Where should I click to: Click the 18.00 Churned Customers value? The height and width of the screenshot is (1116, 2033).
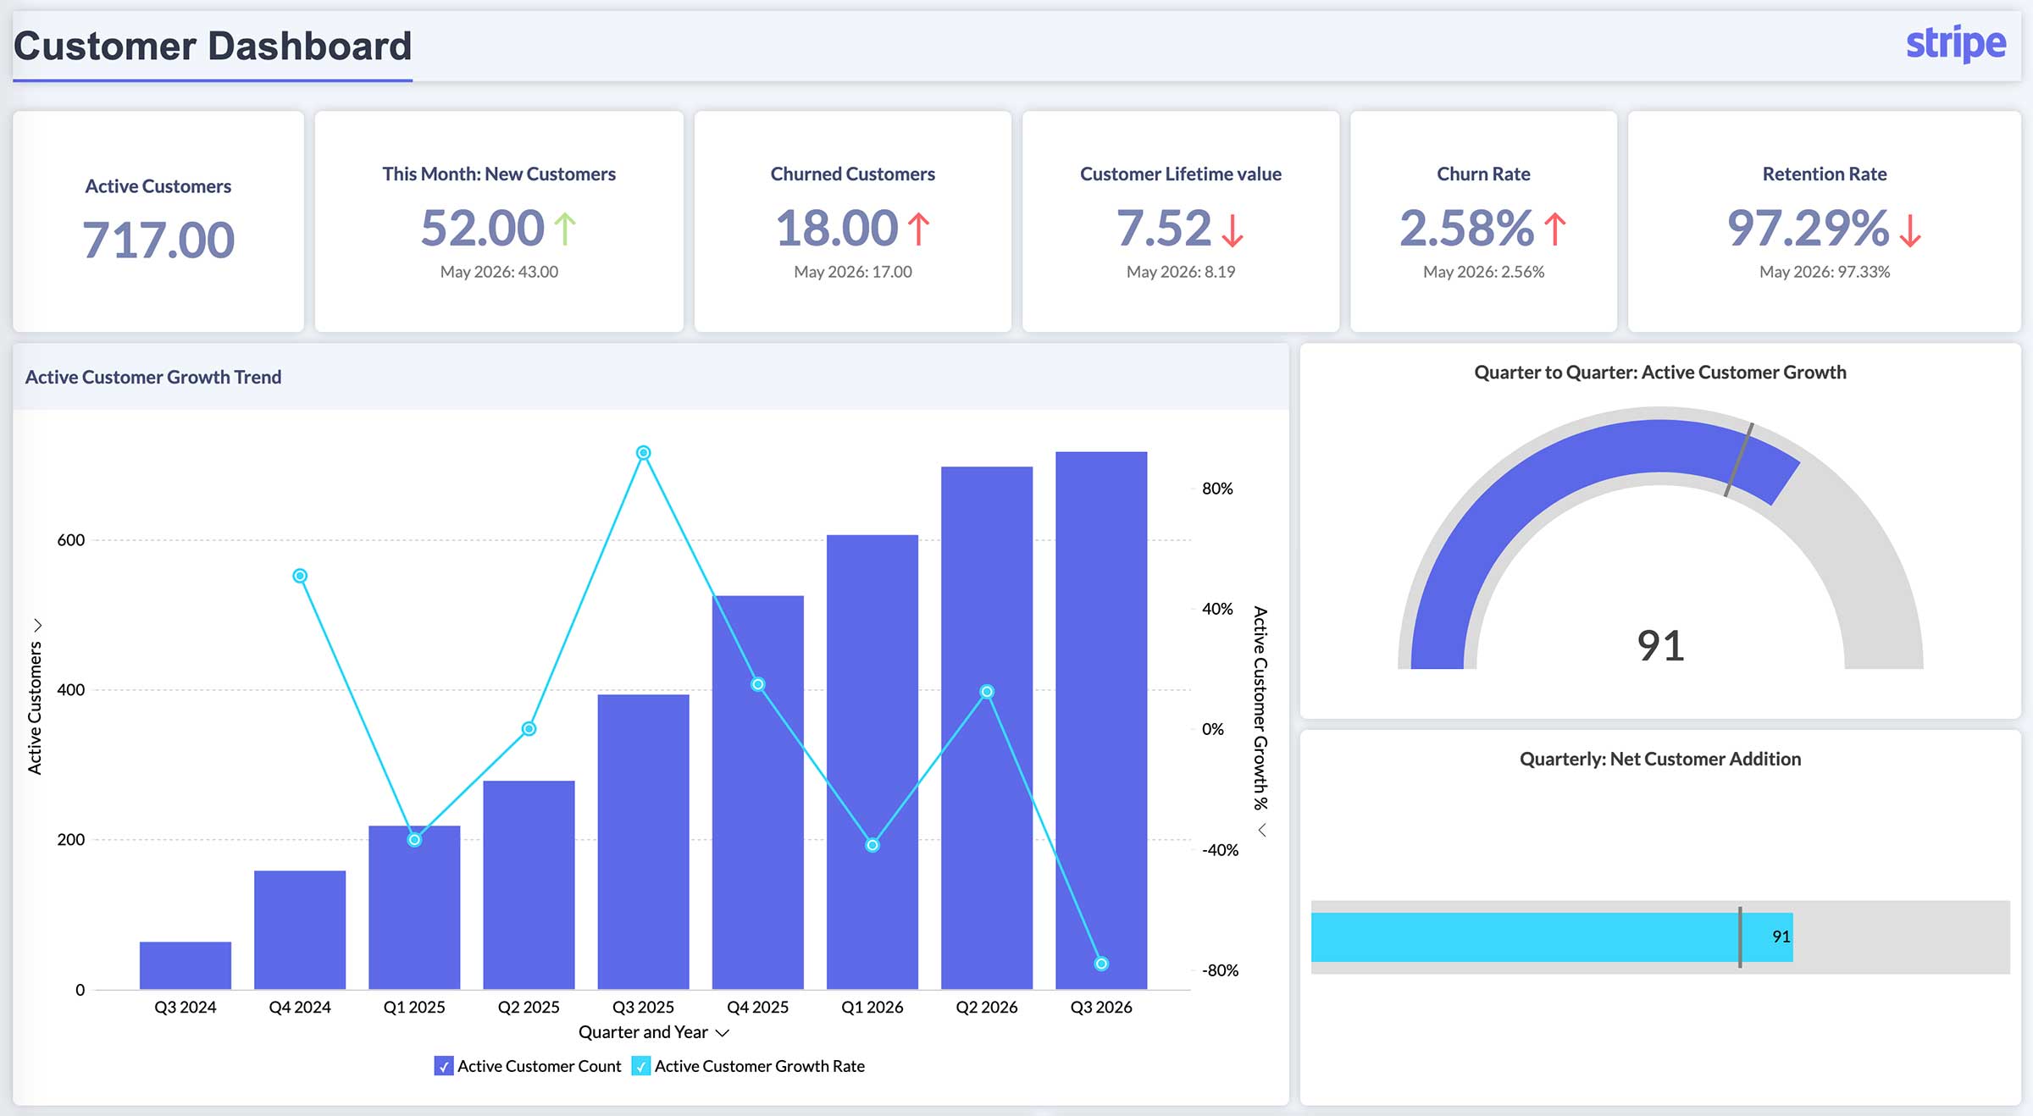[837, 229]
